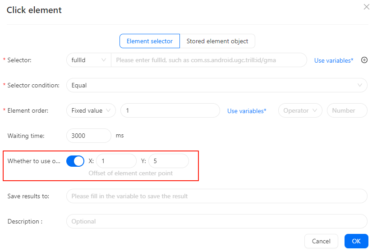Image resolution: width=377 pixels, height=251 pixels.
Task: Click the Cancel button
Action: coord(321,241)
